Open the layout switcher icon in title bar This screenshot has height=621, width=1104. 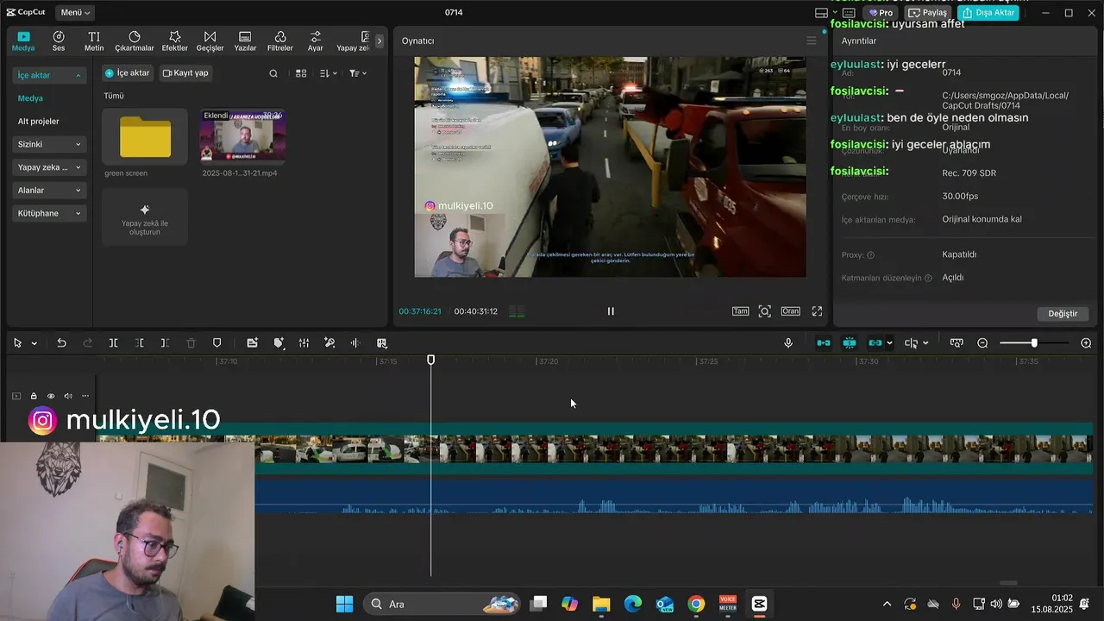[821, 13]
